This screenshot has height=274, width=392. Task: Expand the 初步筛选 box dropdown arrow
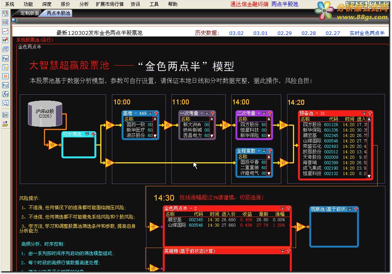(87, 134)
